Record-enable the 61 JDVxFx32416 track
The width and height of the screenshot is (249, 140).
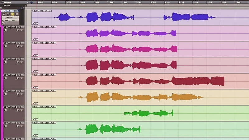click(x=4, y=14)
